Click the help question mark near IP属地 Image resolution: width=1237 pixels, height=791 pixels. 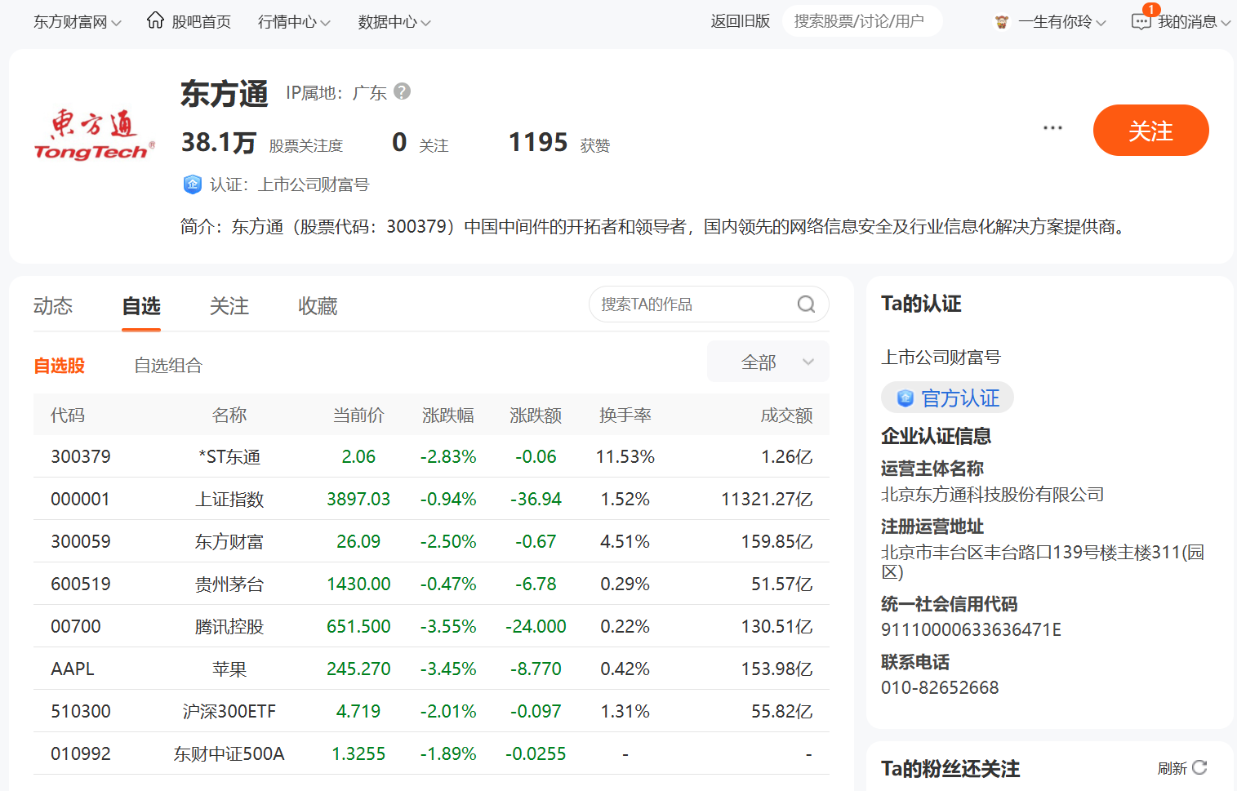point(402,91)
